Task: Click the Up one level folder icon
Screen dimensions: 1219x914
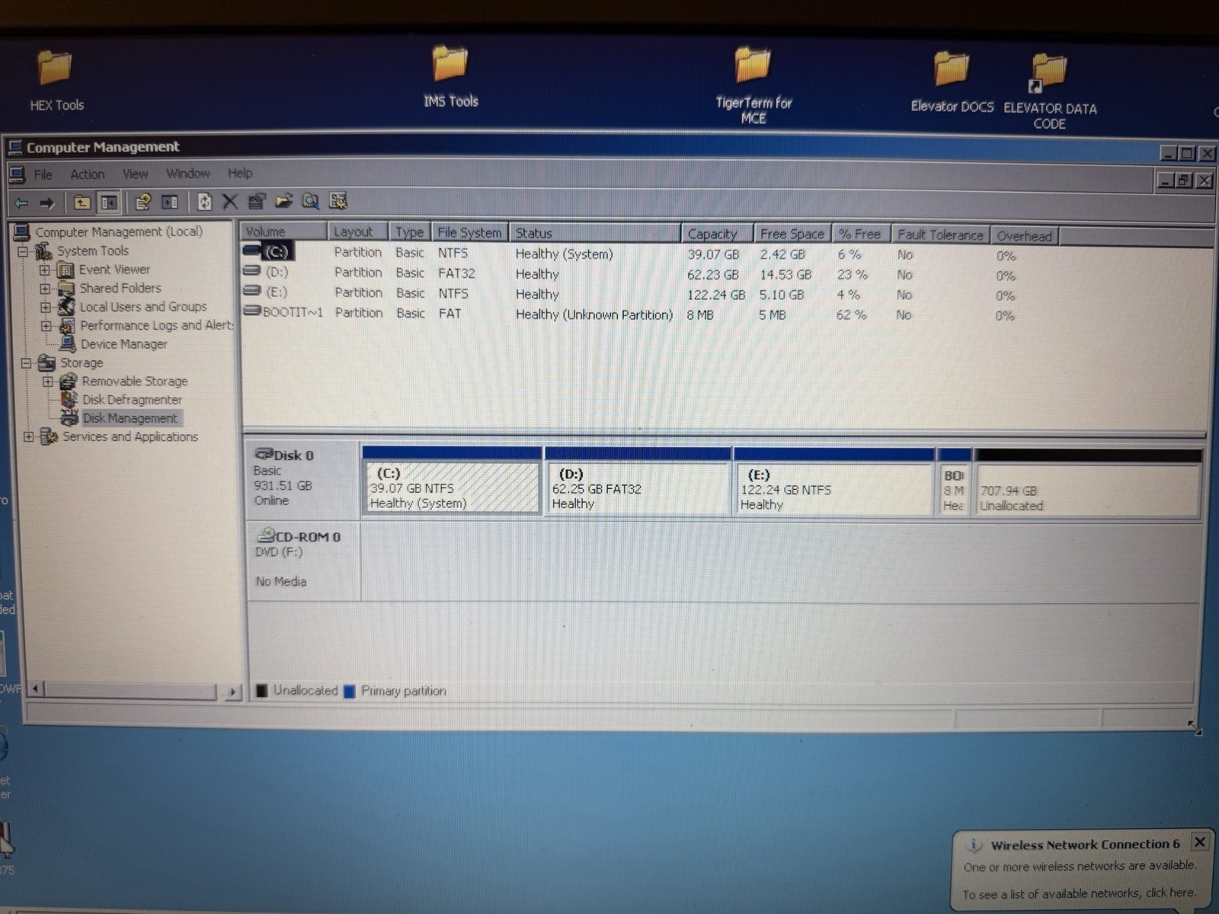Action: [82, 203]
